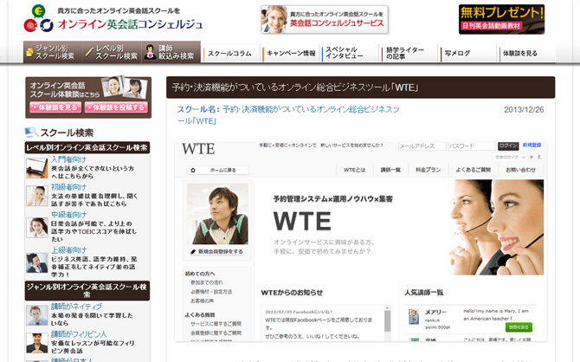The image size is (580, 362).
Task: Open the 初級者向け link
Action: (x=68, y=187)
